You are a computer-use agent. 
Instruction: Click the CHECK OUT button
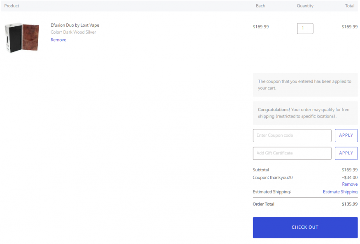pos(305,228)
